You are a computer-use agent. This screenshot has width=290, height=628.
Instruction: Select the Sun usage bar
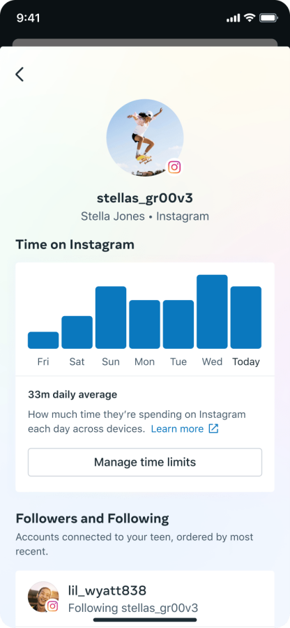point(111,317)
